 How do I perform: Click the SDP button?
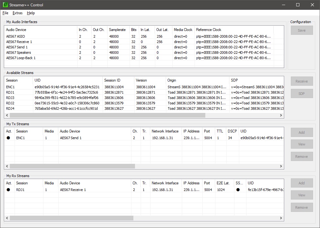[x=302, y=94]
